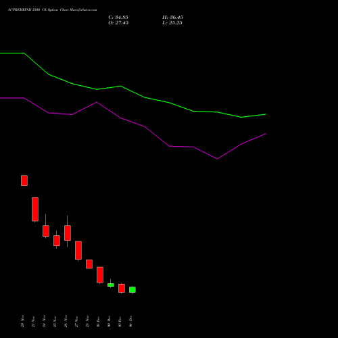
Task: Select the 24 Nov date label
Action: click(44, 321)
